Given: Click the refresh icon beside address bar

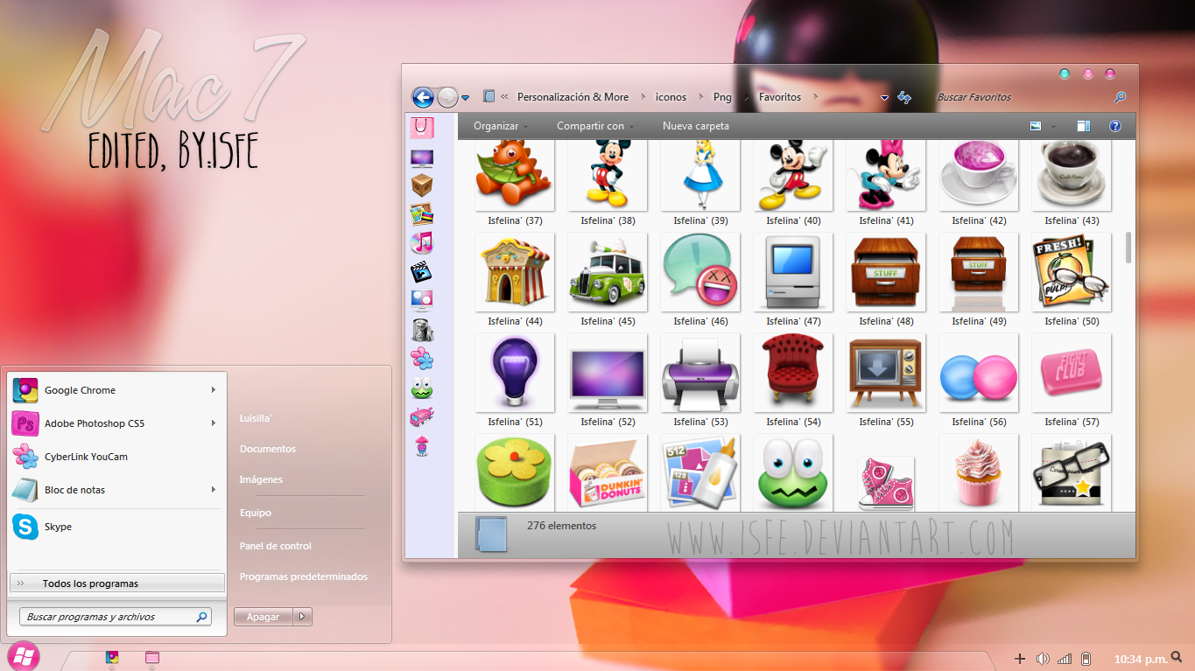Looking at the screenshot, I should (904, 98).
